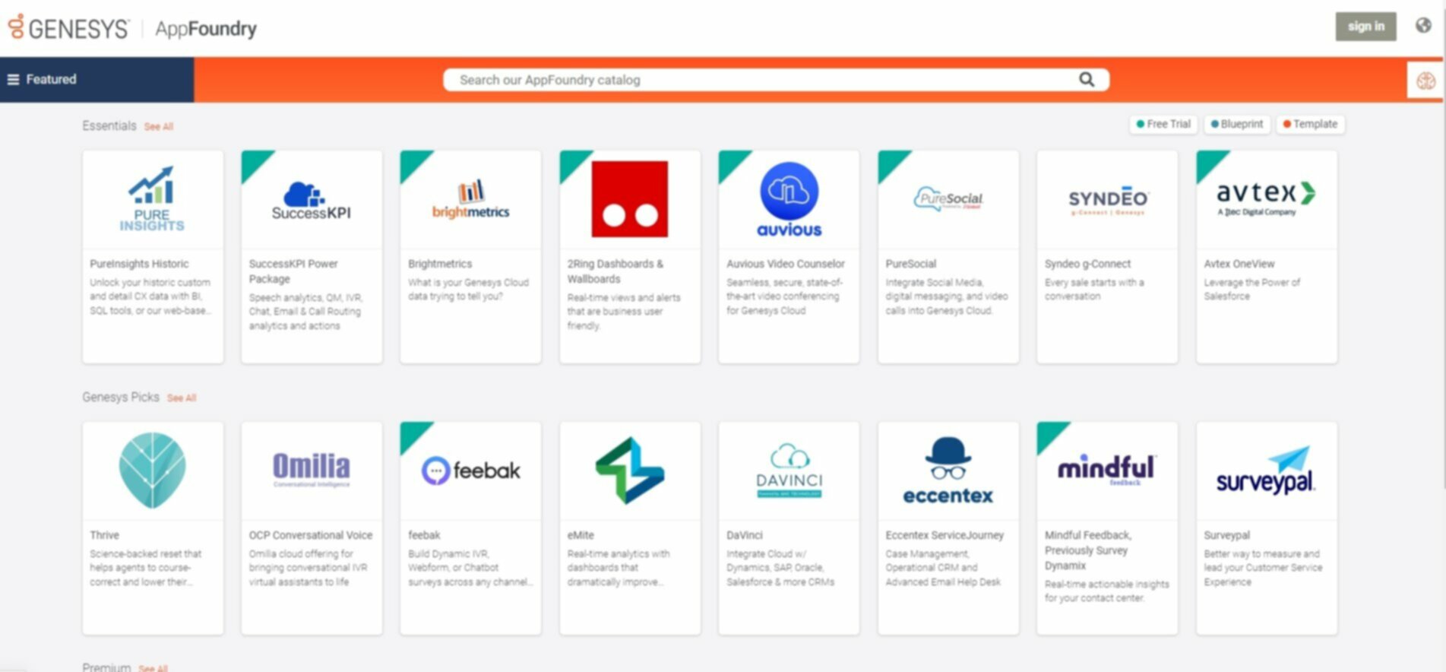Click the DAVINCI cloud logo
Screen dimensions: 1446x672
789,471
